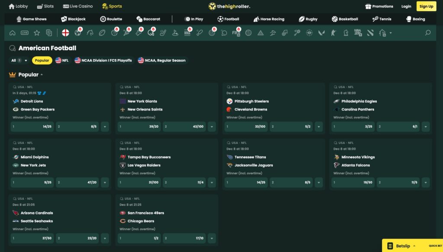Screen dimensions: 443x252
Task: Select the Favorites star icon
Action: click(37, 32)
